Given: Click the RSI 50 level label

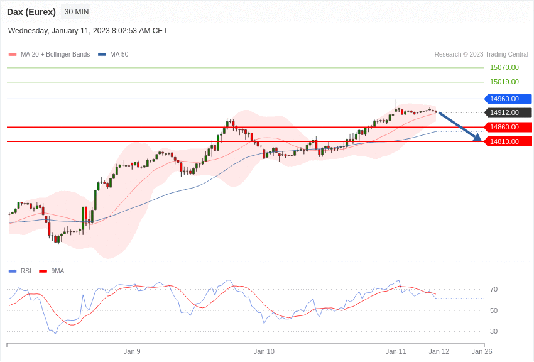Looking at the screenshot, I should point(494,310).
